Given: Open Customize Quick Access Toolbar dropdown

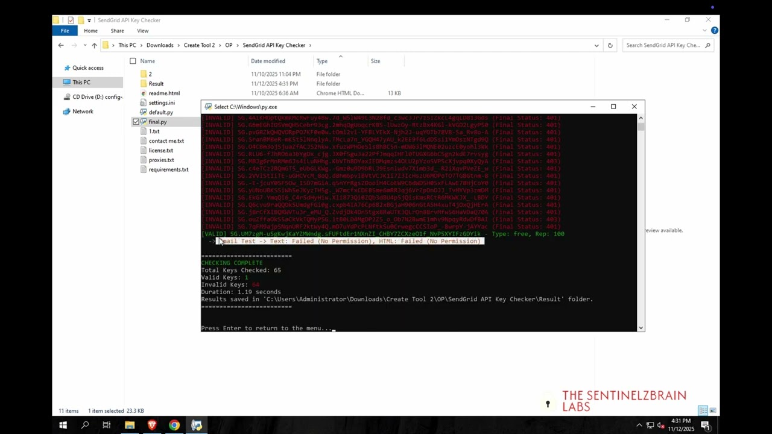Looking at the screenshot, I should click(89, 20).
